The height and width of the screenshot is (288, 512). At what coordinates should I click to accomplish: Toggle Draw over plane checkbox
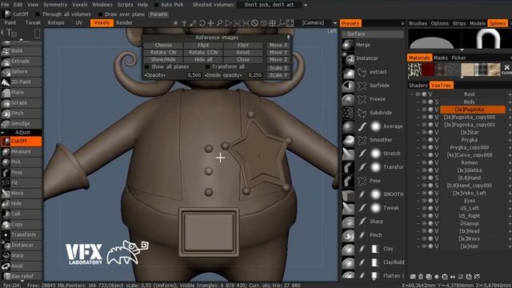click(100, 14)
